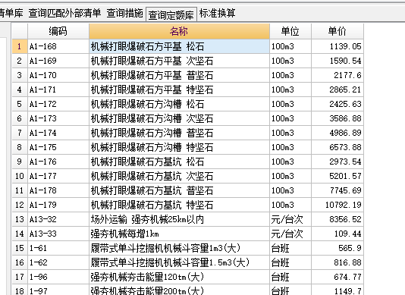Select code cell A1-169

coord(58,61)
